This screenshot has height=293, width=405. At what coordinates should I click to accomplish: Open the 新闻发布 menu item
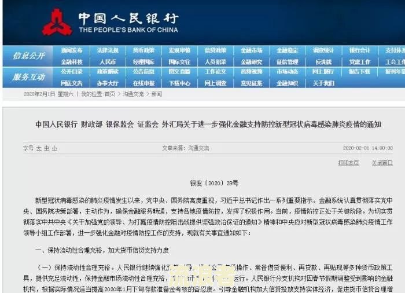pyautogui.click(x=72, y=50)
